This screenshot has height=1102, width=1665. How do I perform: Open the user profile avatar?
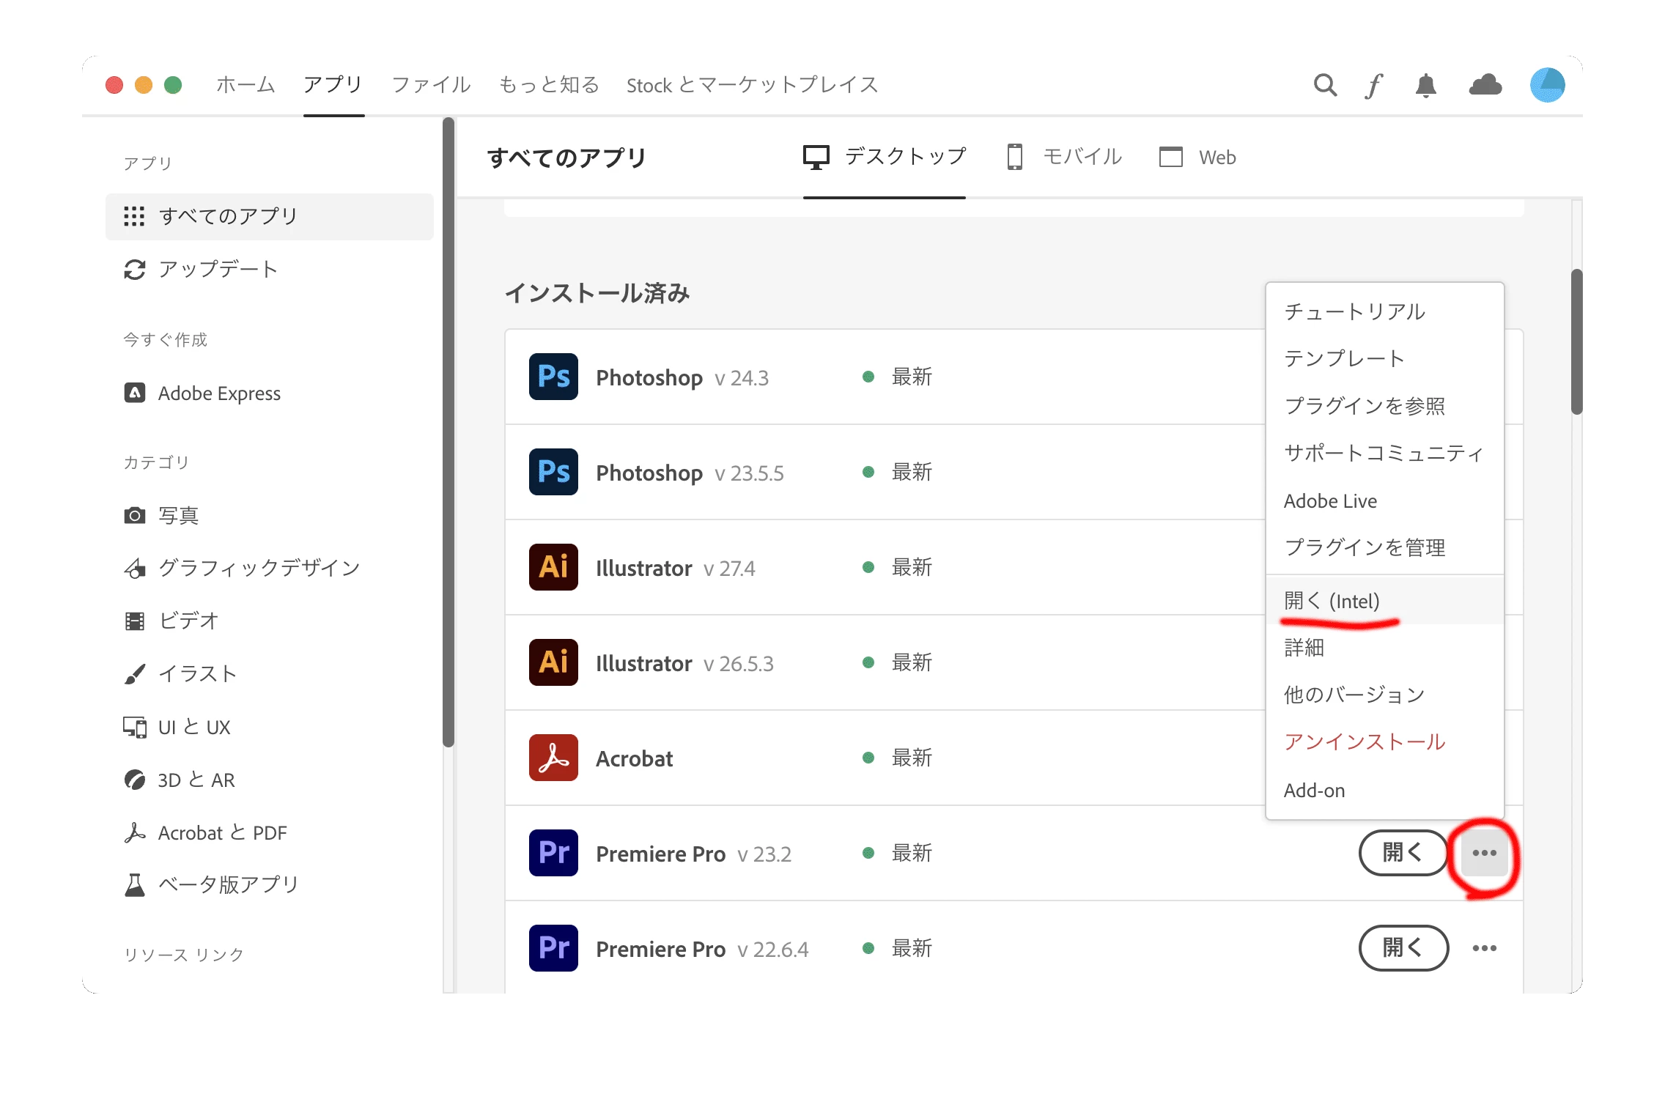tap(1546, 85)
